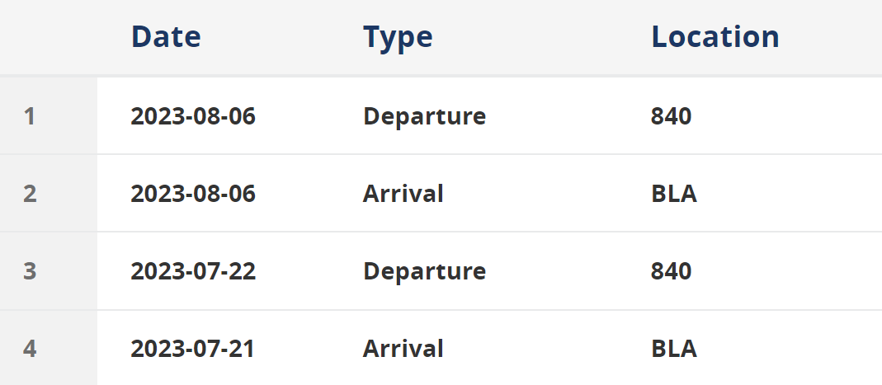The height and width of the screenshot is (385, 882).
Task: Sort table by the Date column header
Action: pyautogui.click(x=166, y=36)
